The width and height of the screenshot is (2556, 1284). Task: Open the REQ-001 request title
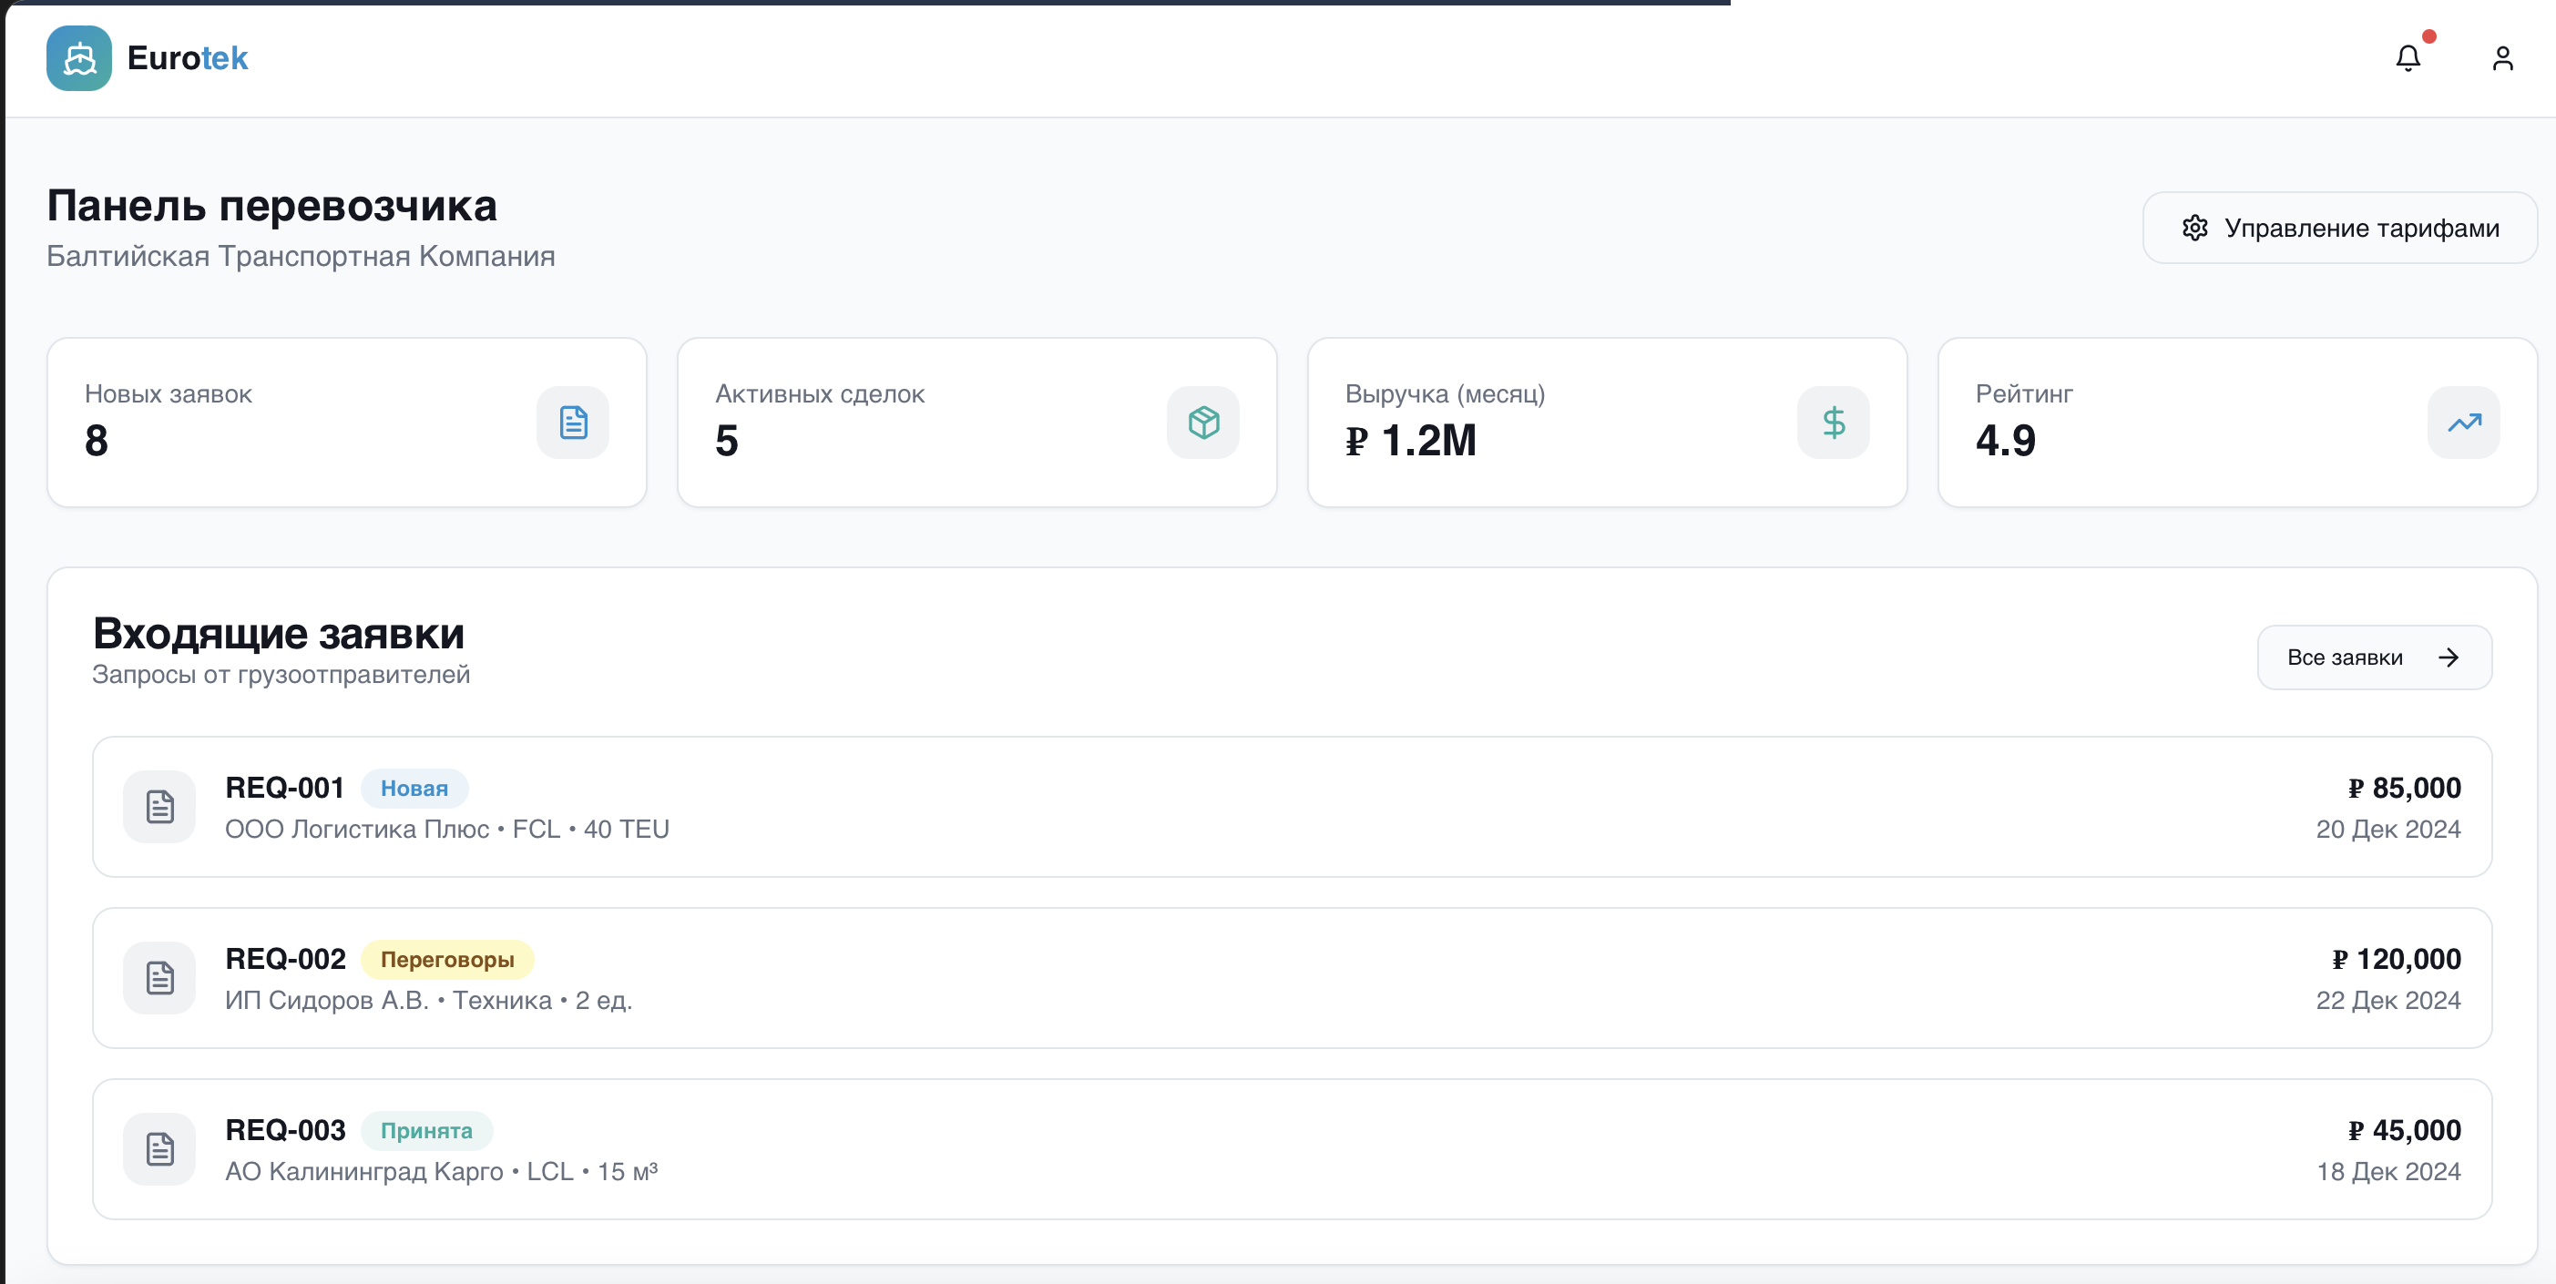coord(285,788)
